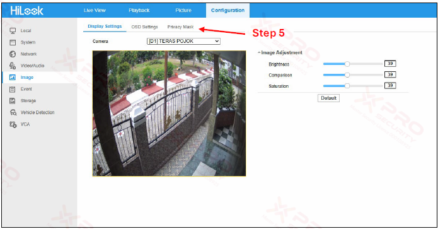Open Vehicle Detection label in sidebar
438x229 pixels.
click(x=37, y=112)
